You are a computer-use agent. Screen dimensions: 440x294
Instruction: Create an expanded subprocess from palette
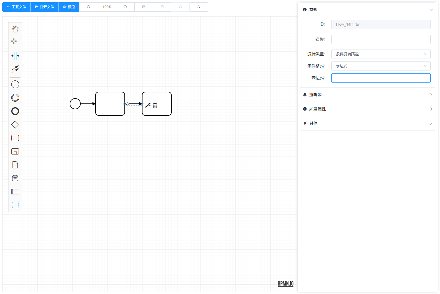click(x=15, y=152)
